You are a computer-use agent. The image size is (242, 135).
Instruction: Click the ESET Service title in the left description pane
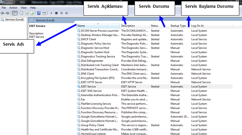coord(37,26)
